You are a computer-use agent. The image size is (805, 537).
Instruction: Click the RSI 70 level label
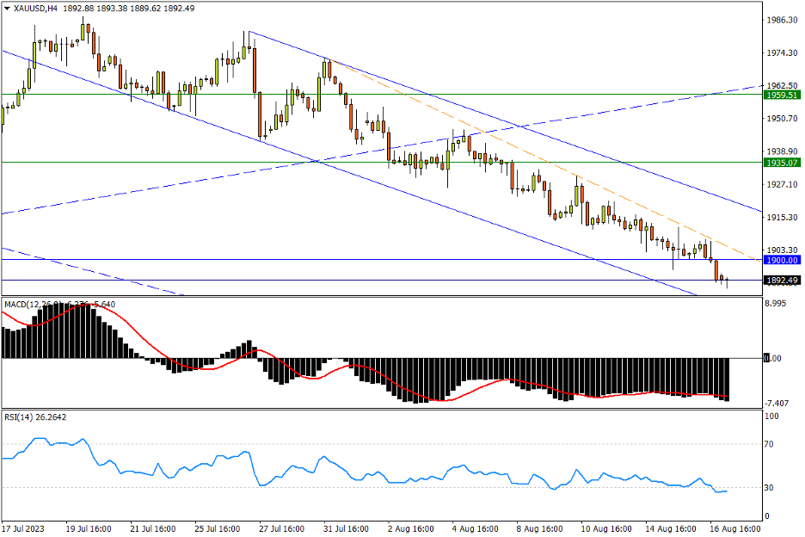(x=771, y=445)
